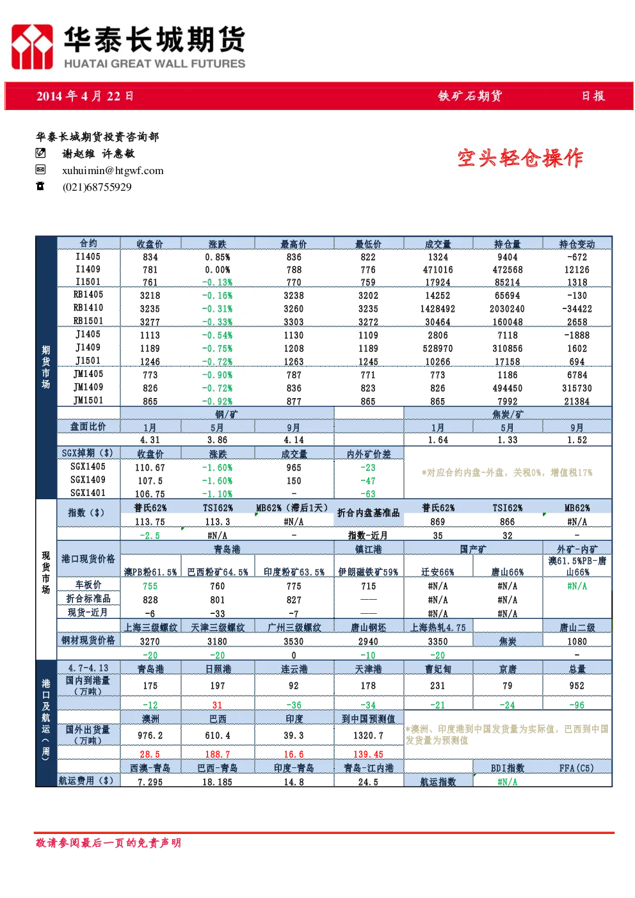Image resolution: width=635 pixels, height=898 pixels.
Task: Click the pen icon beside analyst names
Action: pos(40,153)
